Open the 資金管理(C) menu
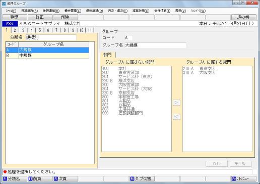Screen dimensions: 260x184 point(73,11)
